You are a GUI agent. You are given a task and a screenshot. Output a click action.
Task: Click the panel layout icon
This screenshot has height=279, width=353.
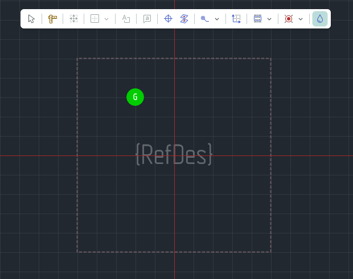tap(257, 19)
